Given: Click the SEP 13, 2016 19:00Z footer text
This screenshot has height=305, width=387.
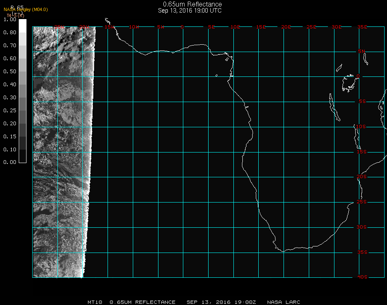Looking at the screenshot, I should click(221, 302).
